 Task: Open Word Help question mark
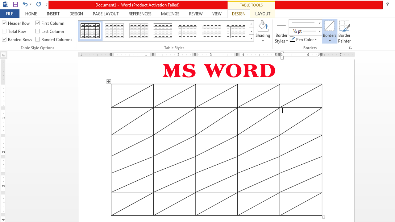pyautogui.click(x=388, y=5)
